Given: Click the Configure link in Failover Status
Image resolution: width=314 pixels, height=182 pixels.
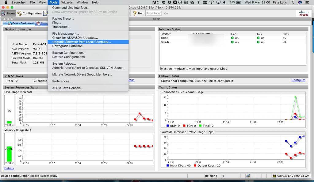Looking at the screenshot, I should (298, 80).
